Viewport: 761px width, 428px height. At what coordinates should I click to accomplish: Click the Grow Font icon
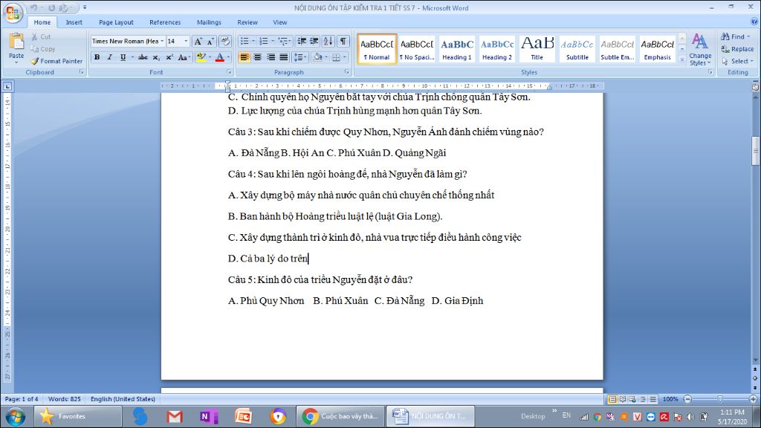tap(198, 42)
